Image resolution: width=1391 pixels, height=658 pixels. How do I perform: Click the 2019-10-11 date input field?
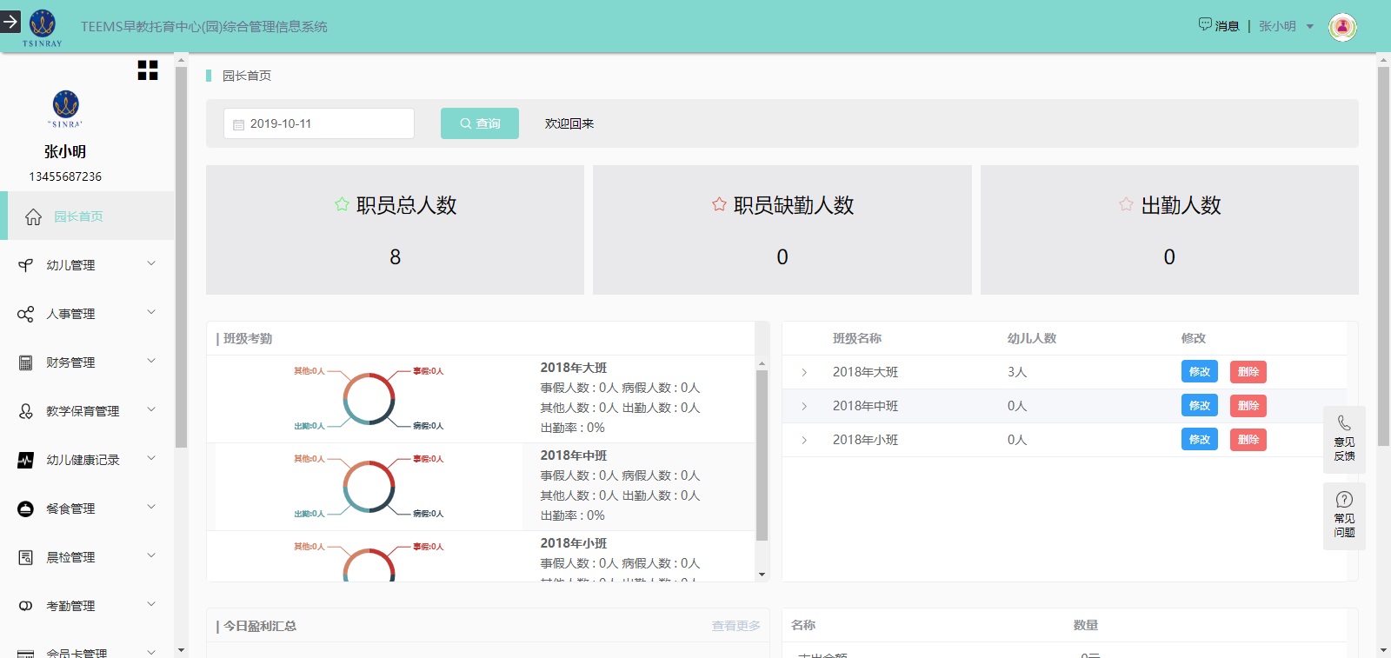pyautogui.click(x=319, y=123)
